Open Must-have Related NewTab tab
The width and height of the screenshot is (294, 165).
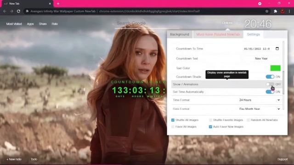tap(218, 34)
